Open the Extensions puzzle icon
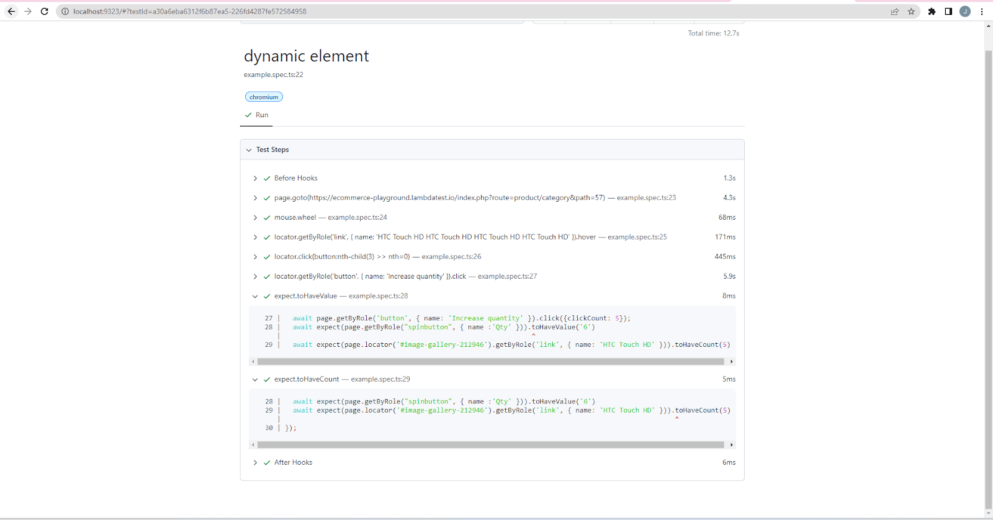Screen dimensions: 993x520 point(932,11)
